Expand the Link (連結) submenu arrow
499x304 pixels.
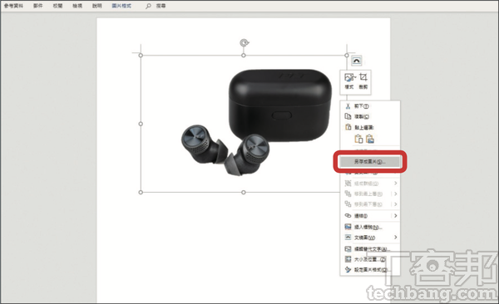(395, 216)
